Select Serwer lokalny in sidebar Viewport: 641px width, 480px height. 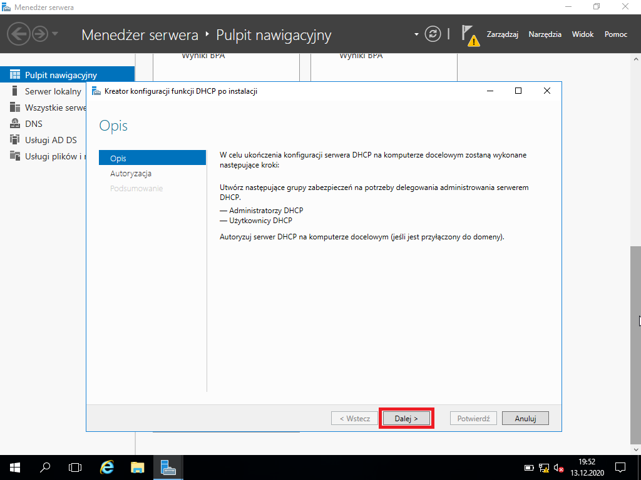coord(53,91)
